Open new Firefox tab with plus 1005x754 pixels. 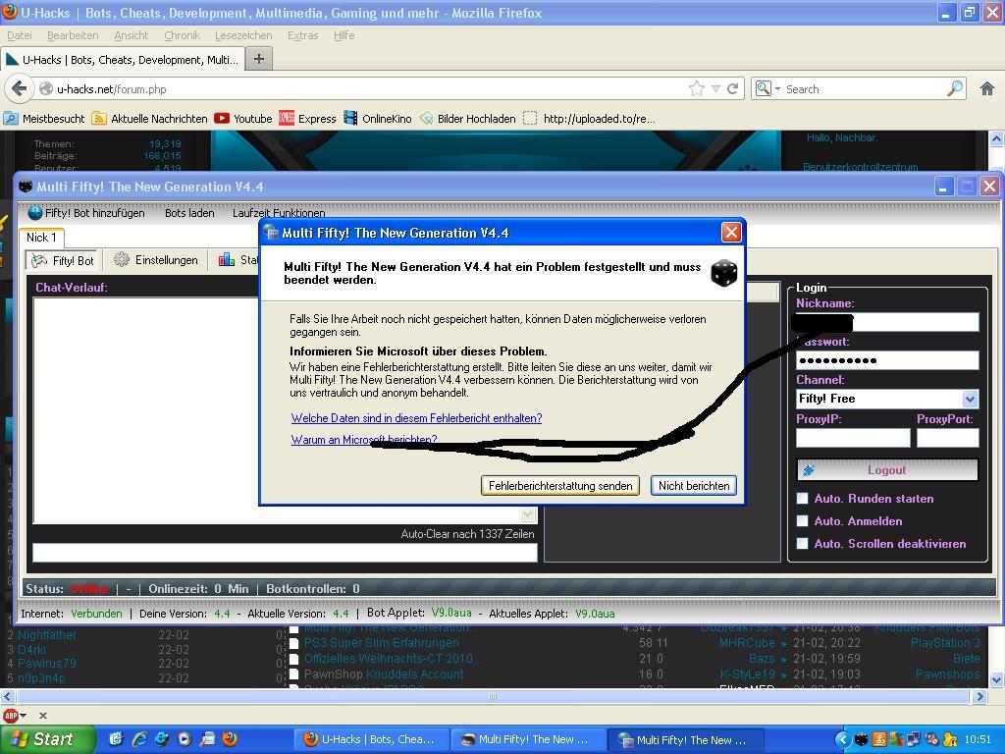pos(259,59)
